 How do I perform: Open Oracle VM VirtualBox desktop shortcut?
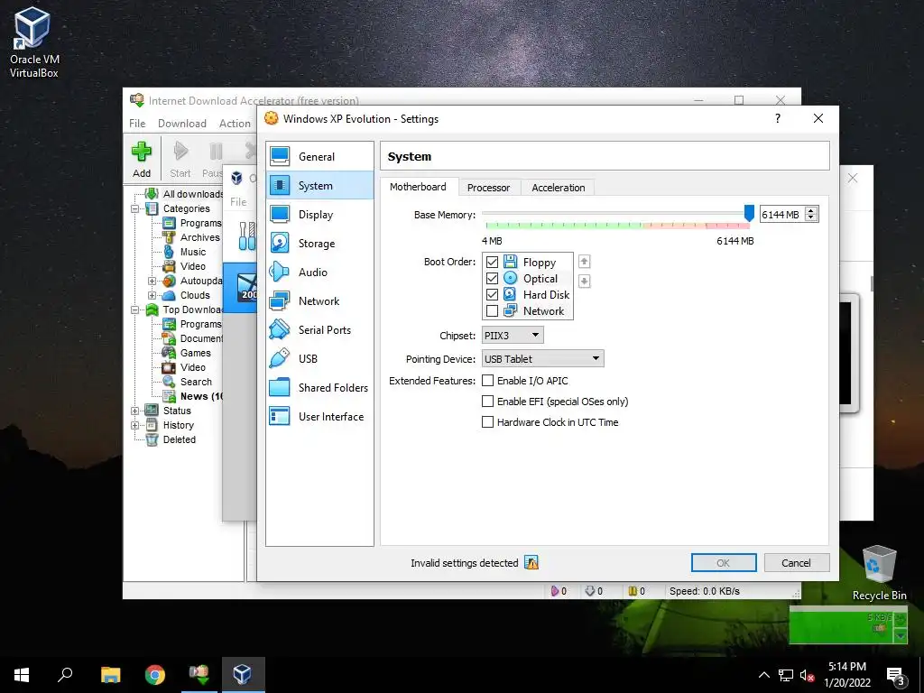(33, 42)
